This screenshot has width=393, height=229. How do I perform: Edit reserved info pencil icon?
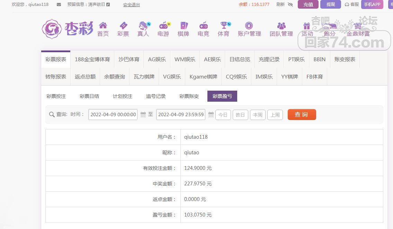[x=108, y=4]
